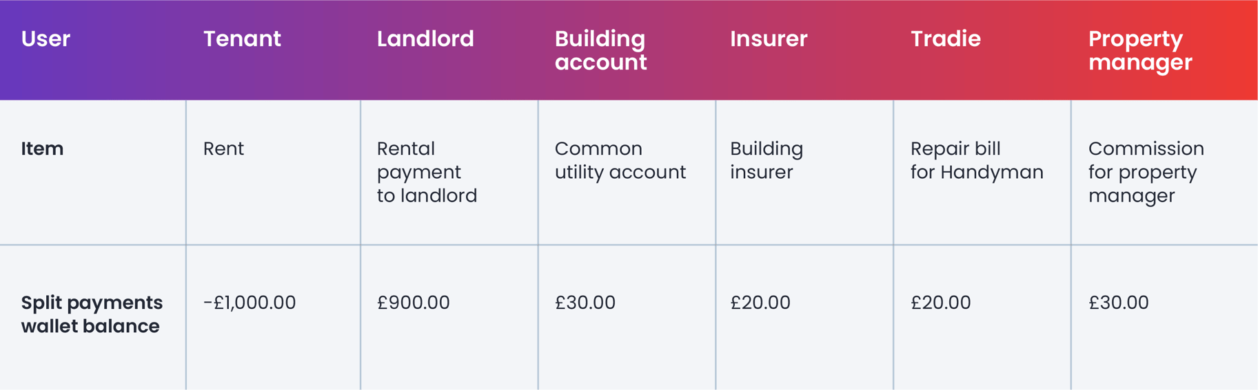
Task: Click the Item row label
Action: (42, 149)
